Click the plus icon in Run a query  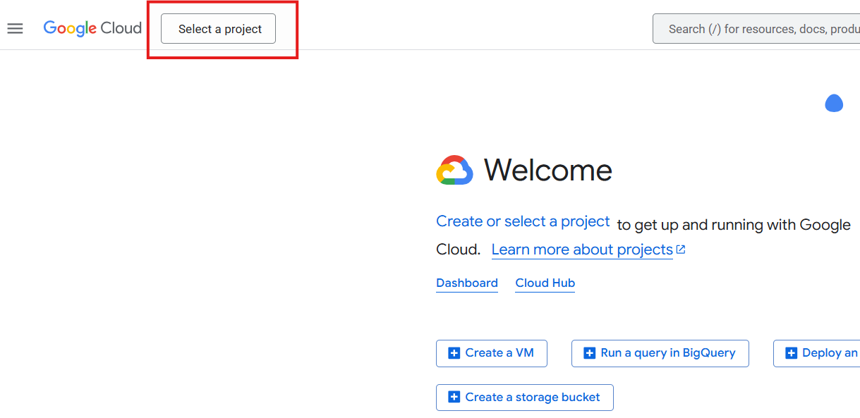point(590,353)
